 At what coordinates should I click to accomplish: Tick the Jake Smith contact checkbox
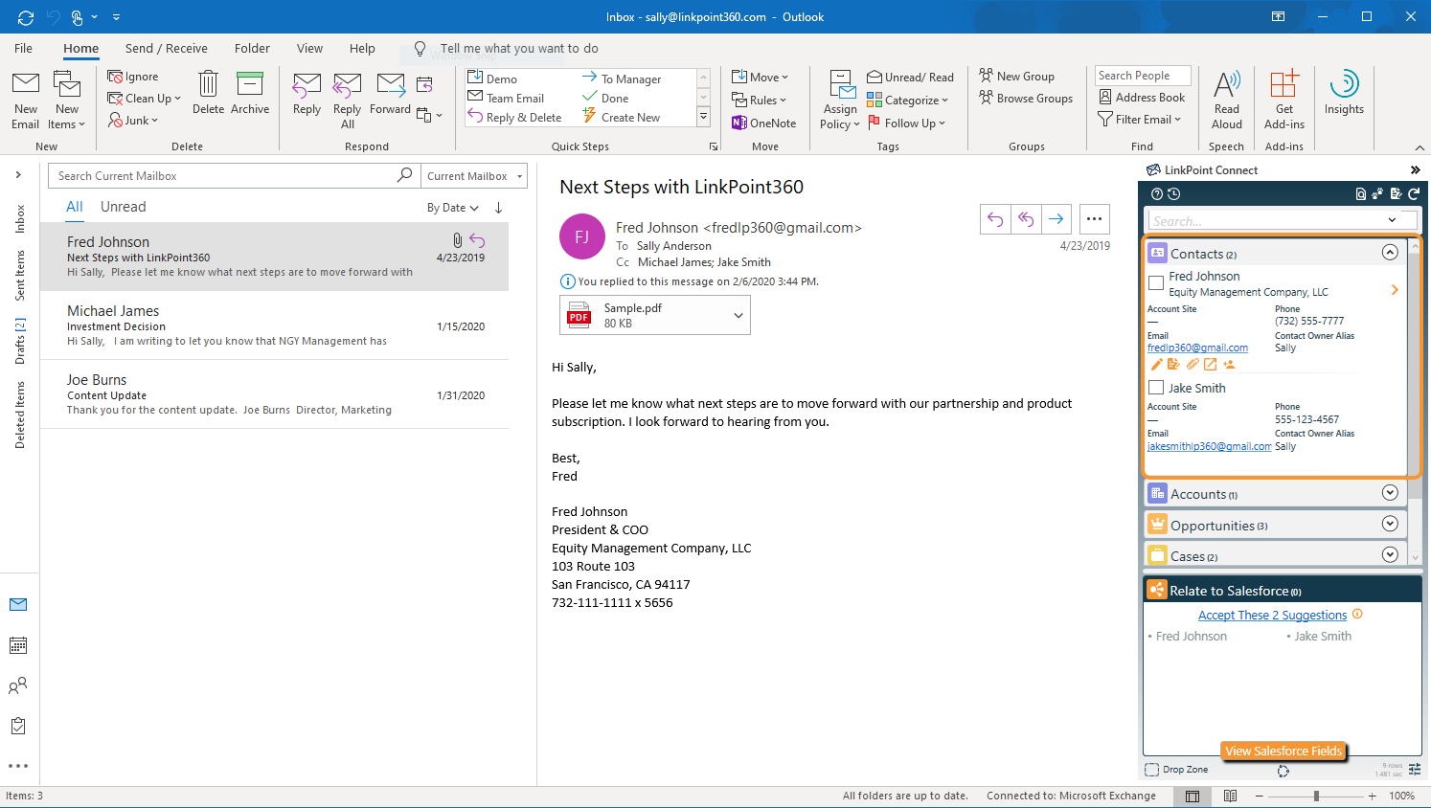pos(1156,388)
